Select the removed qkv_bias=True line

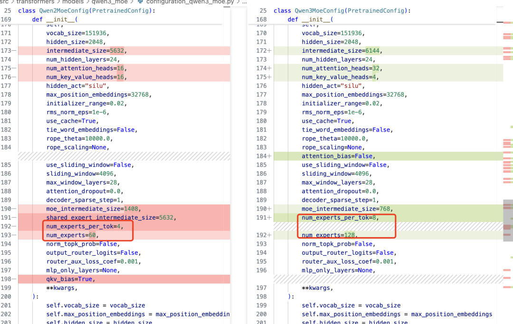(124, 279)
